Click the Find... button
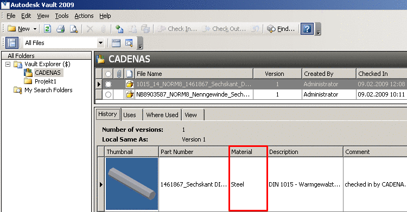This screenshot has height=212, width=407. tap(281, 29)
